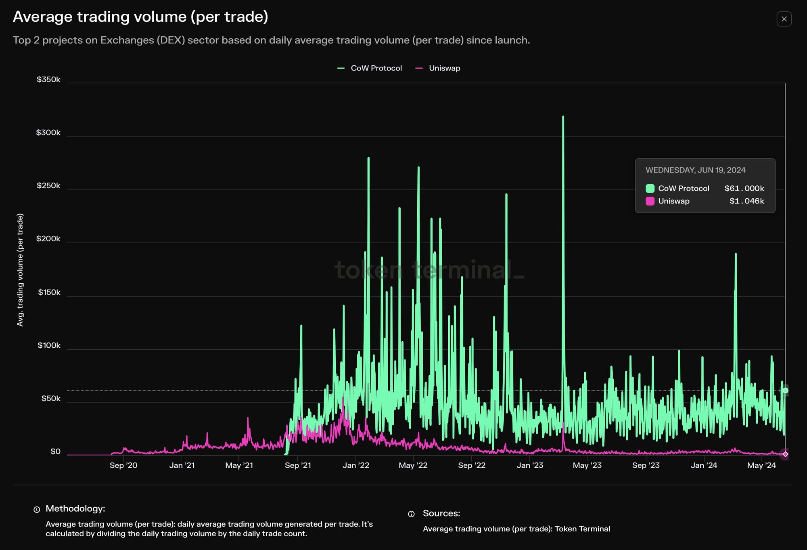Screen dimensions: 807x550
Task: Click green CoW Protocol swatch in tooltip
Action: tap(650, 188)
